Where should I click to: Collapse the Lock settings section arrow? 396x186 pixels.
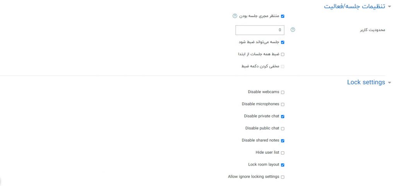pos(389,82)
